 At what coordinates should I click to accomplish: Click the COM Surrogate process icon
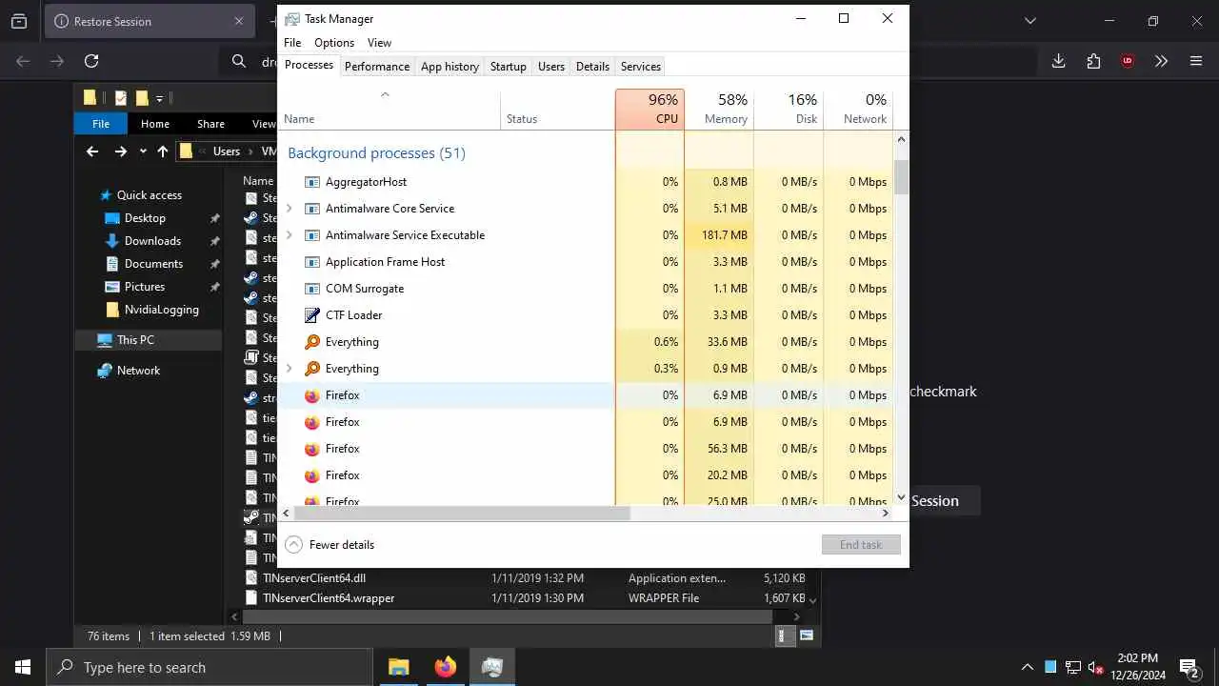pos(312,289)
